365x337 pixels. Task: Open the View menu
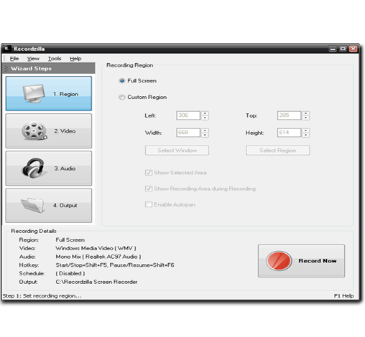(33, 59)
